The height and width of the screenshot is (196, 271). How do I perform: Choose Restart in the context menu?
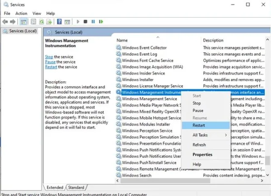[x=206, y=125]
